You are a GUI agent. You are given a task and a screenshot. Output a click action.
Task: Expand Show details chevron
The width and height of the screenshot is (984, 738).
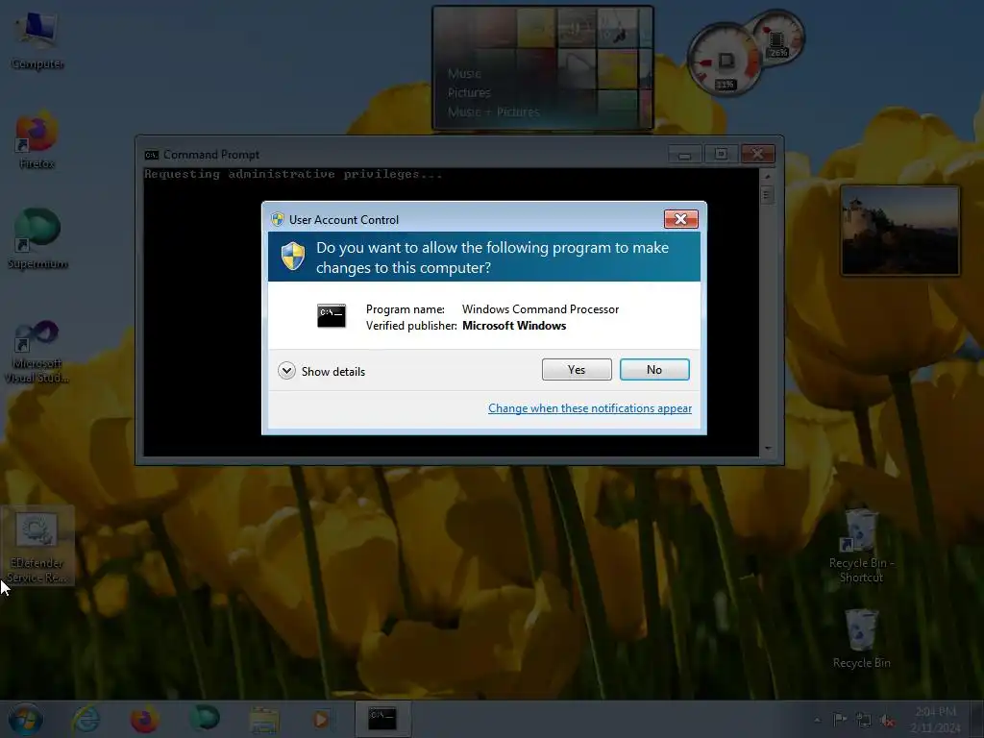click(x=286, y=371)
